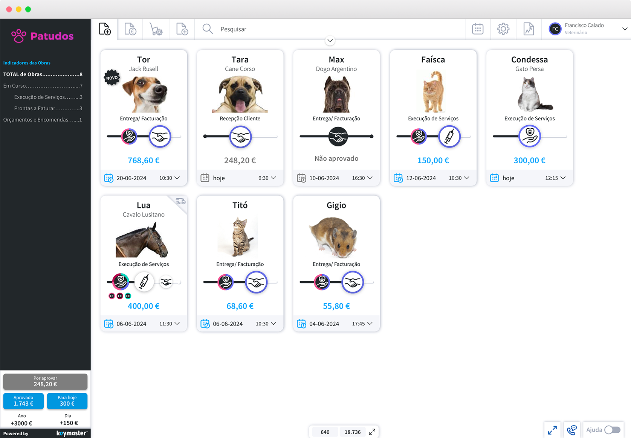Click the Para hoje 300 € button
The height and width of the screenshot is (438, 631).
67,401
